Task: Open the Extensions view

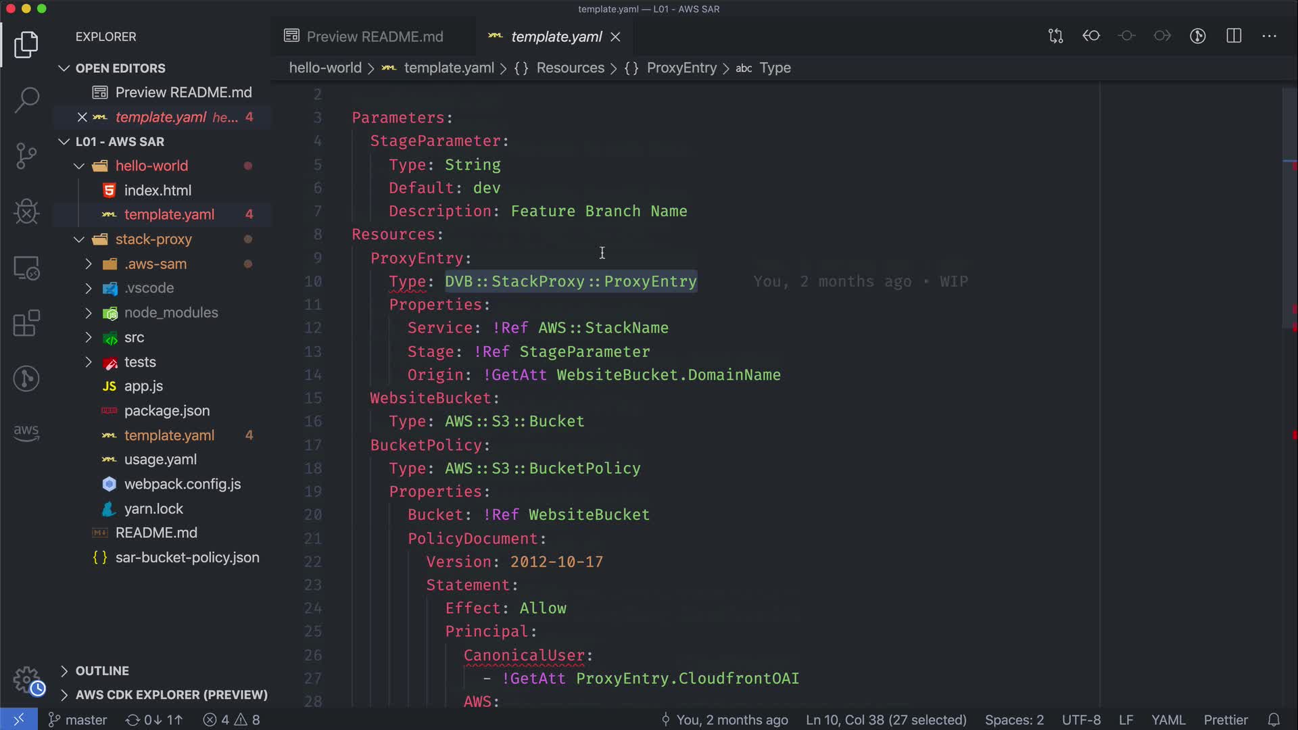Action: coord(26,323)
